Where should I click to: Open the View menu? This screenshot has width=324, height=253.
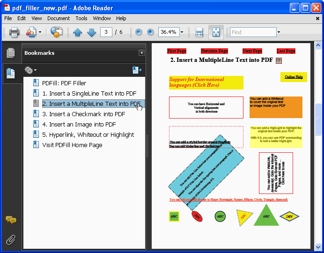(x=37, y=18)
